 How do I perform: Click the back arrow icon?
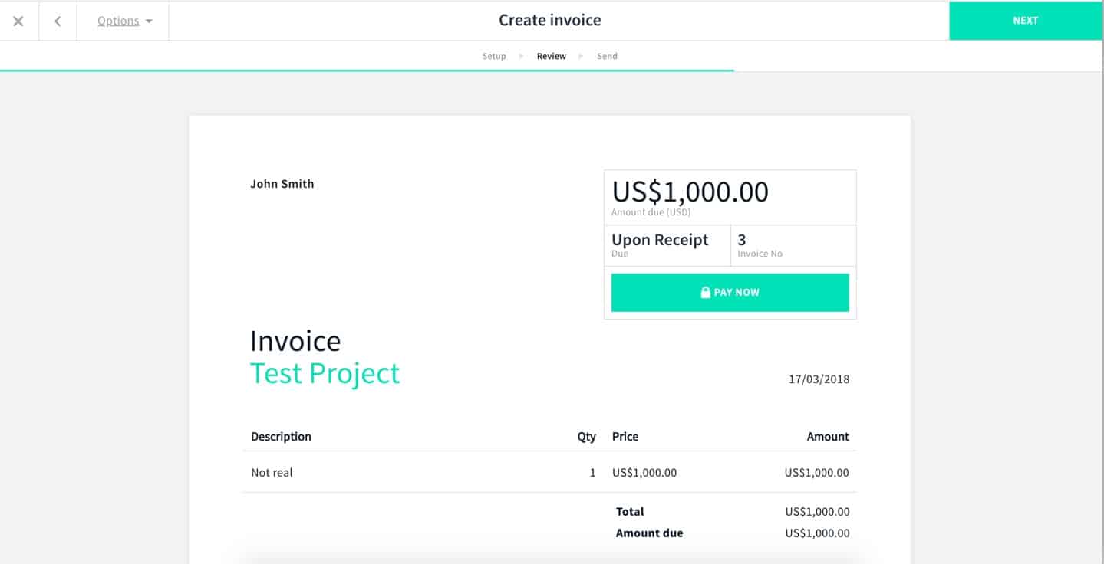[x=58, y=21]
